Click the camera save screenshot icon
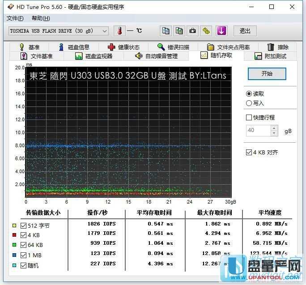 [x=192, y=31]
